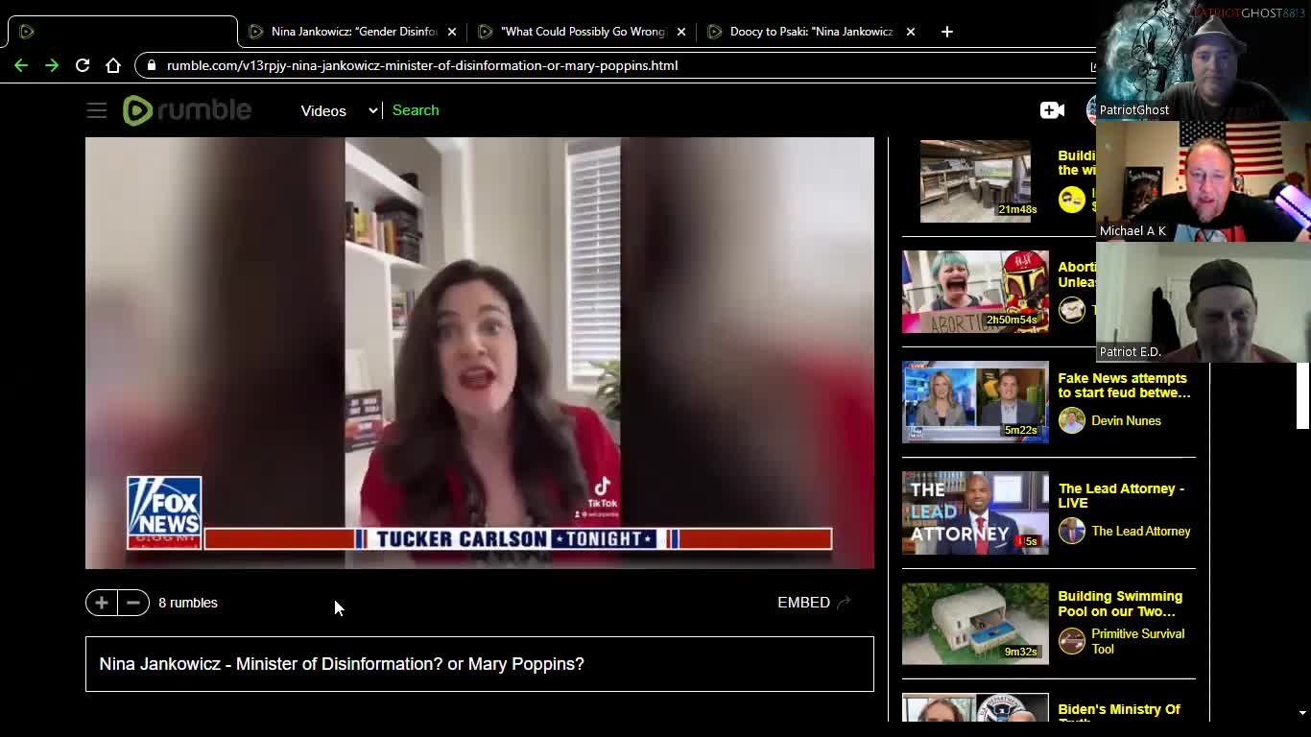This screenshot has width=1311, height=737.
Task: Go back using browser back arrow
Action: click(21, 65)
